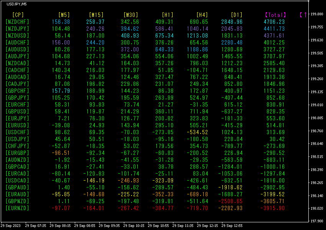326x230 pixels.
Task: Select the [AUDUSD] pair label
Action: tap(17, 49)
